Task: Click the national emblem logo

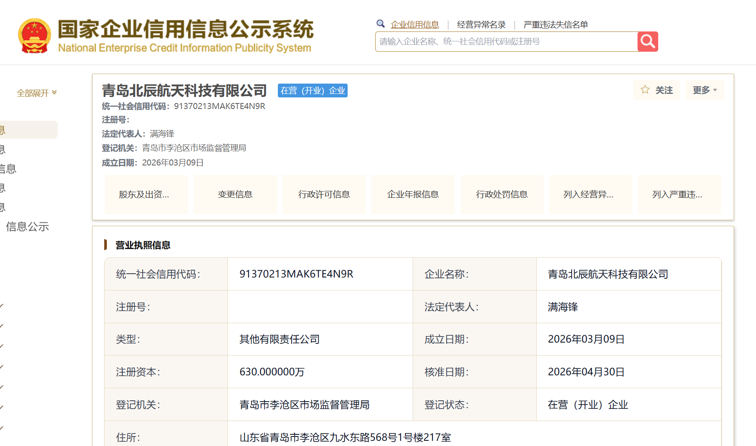Action: pos(34,36)
